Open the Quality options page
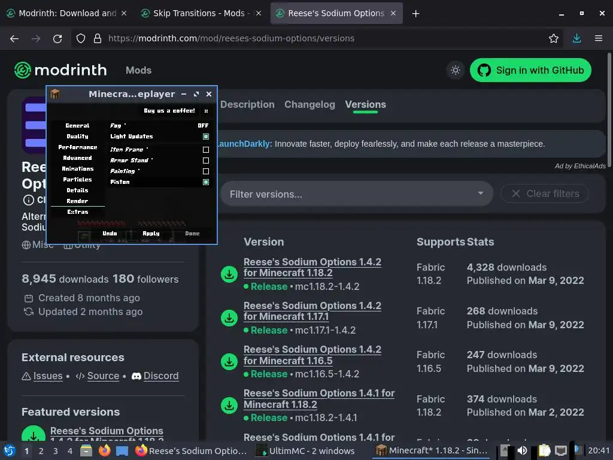This screenshot has height=460, width=613. click(77, 137)
